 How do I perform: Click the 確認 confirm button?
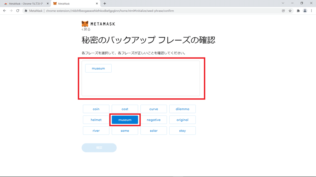click(99, 148)
